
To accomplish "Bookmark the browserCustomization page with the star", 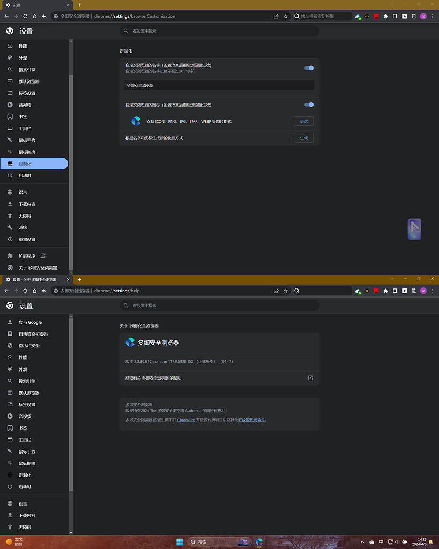I will pyautogui.click(x=286, y=16).
